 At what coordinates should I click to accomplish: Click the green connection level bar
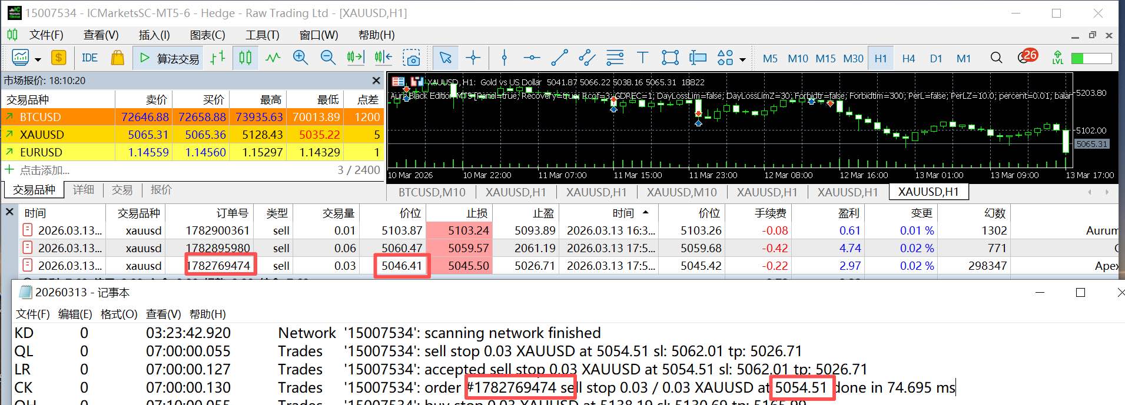(x=1091, y=58)
